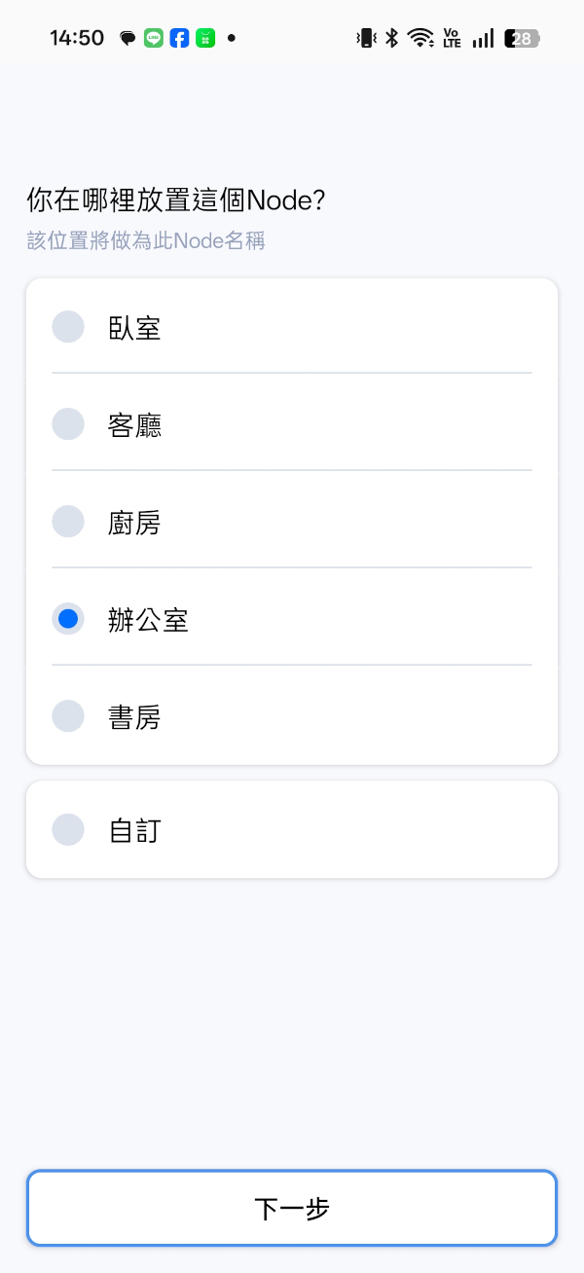This screenshot has width=584, height=1273.
Task: Tap the chat bubble notification icon
Action: [x=128, y=38]
